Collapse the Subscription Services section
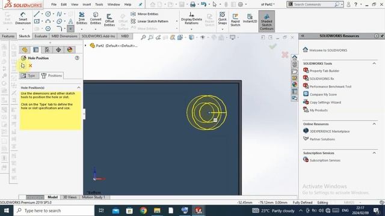 374,153
